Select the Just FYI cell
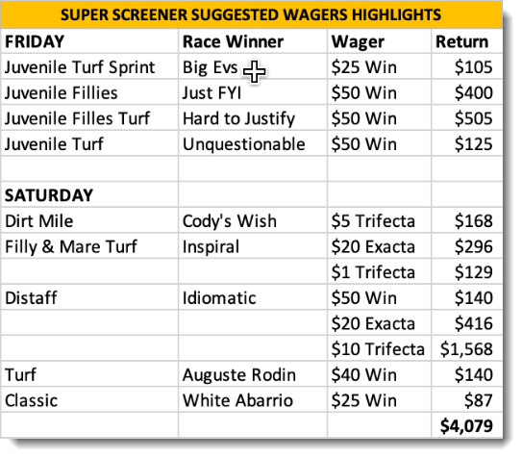The height and width of the screenshot is (458, 522). [x=253, y=92]
